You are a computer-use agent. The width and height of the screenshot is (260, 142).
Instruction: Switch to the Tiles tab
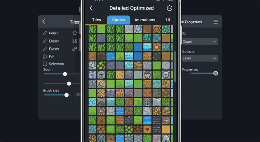(x=96, y=20)
